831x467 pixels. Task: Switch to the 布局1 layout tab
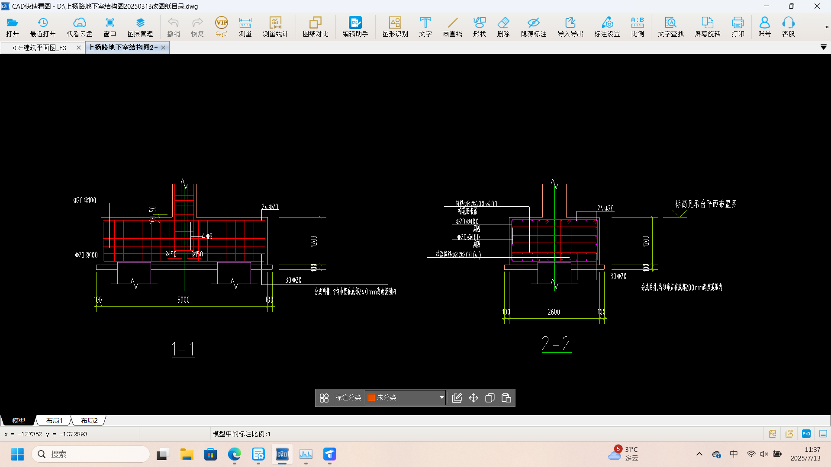(x=55, y=420)
